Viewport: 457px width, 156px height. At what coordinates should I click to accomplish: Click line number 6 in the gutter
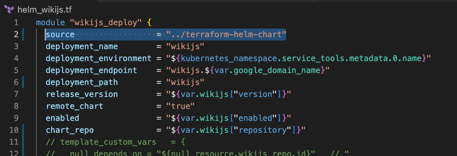[16, 82]
